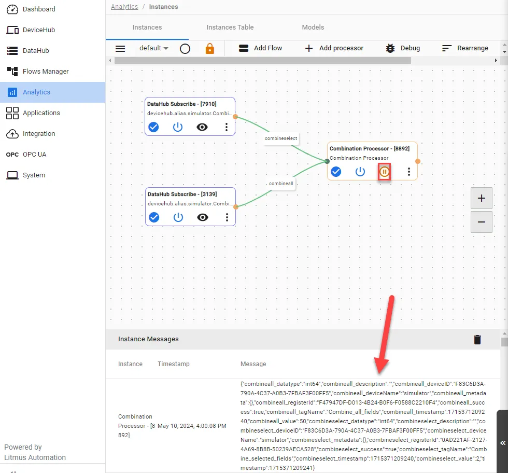This screenshot has height=473, width=508.
Task: Click eye icon on DataHub Subscribe [7910]
Action: point(202,127)
